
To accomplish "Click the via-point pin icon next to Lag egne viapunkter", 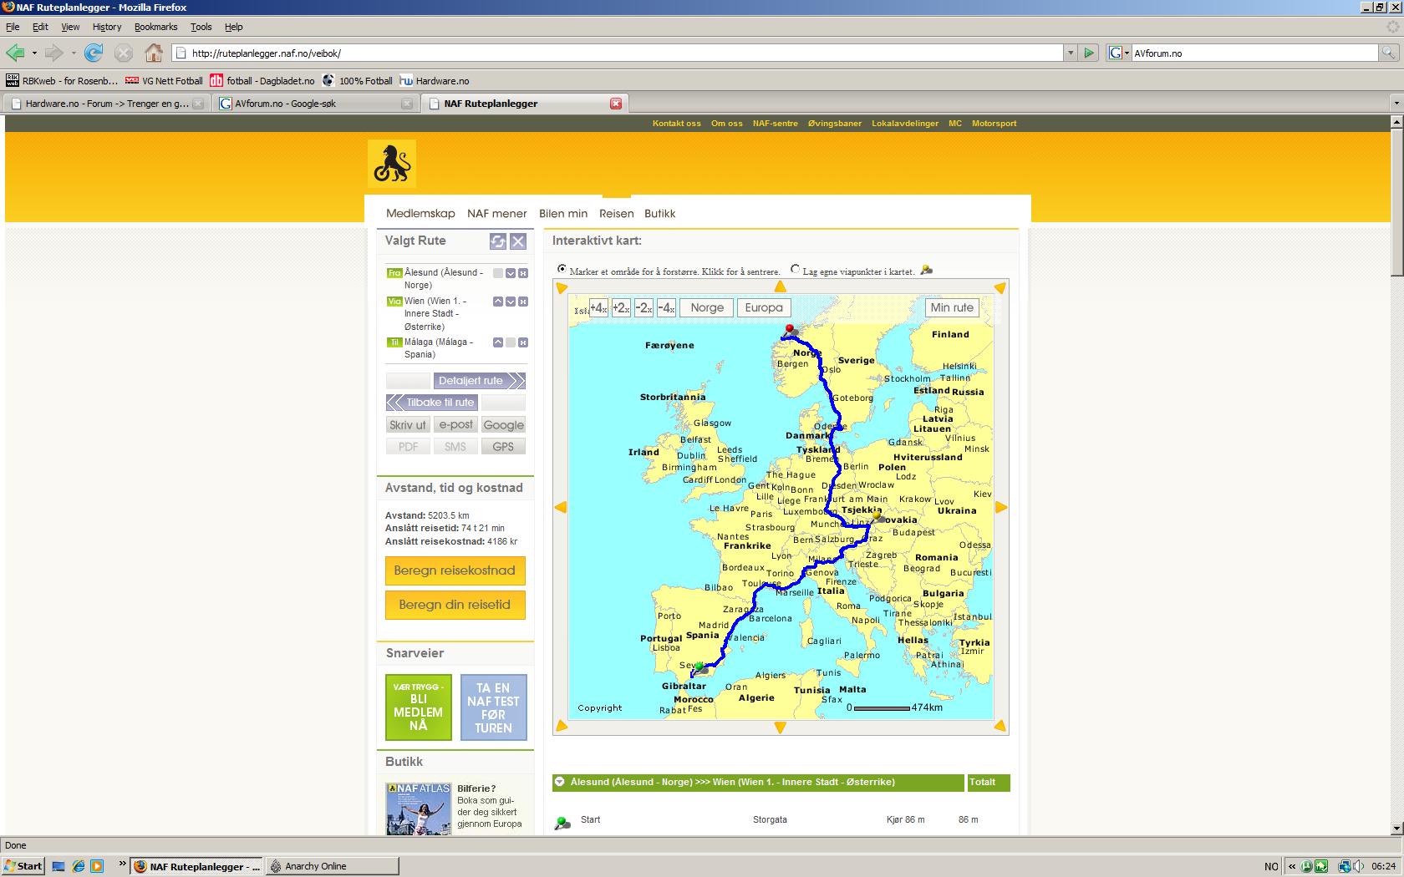I will [x=926, y=270].
